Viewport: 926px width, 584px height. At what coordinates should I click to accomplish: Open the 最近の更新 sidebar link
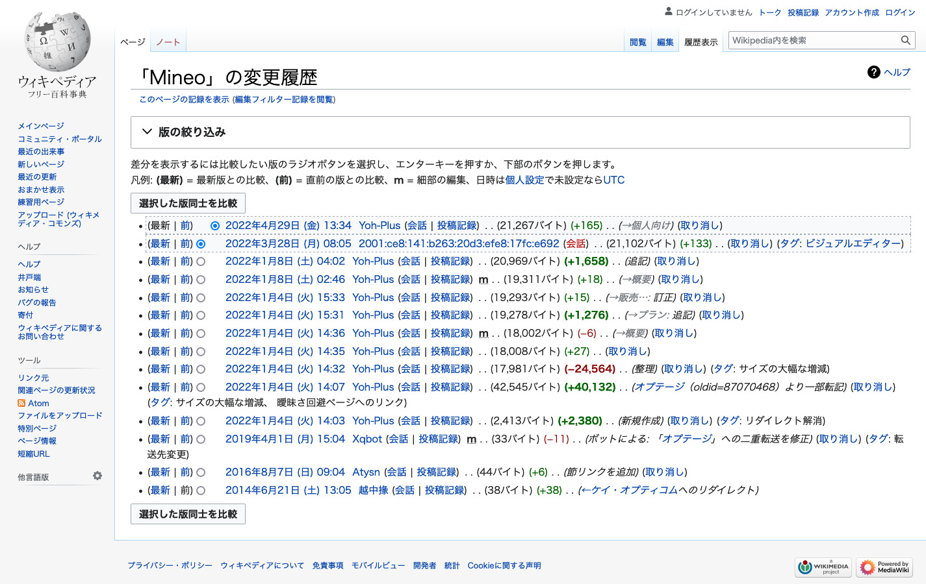coord(37,176)
